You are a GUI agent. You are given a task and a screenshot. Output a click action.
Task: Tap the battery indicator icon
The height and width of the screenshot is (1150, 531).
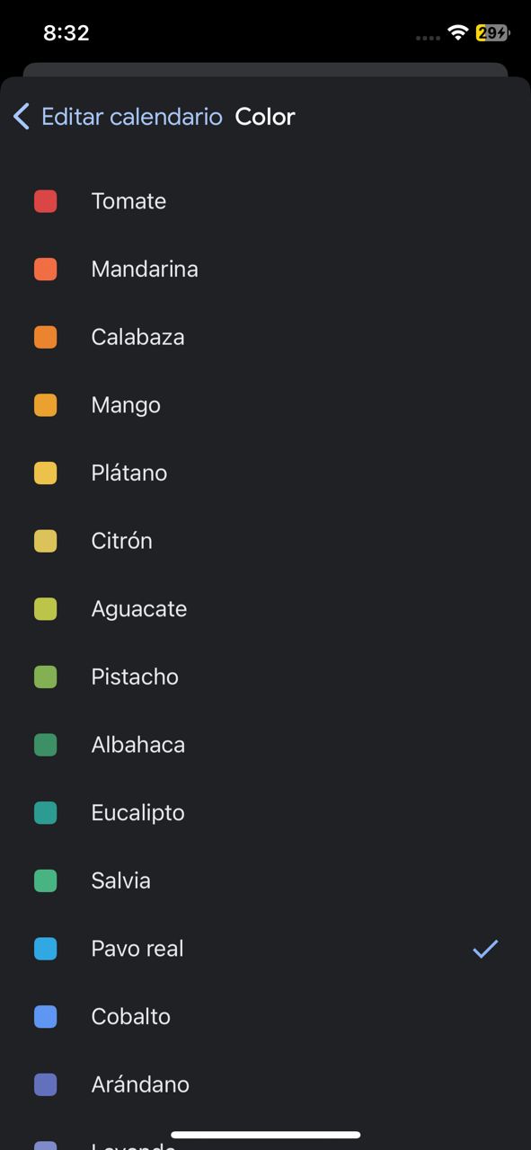492,33
